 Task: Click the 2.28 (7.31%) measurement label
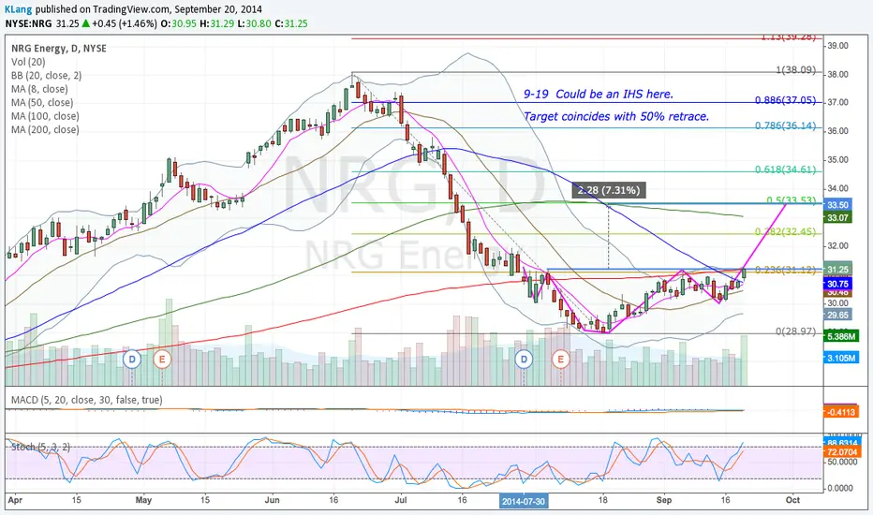pos(609,190)
